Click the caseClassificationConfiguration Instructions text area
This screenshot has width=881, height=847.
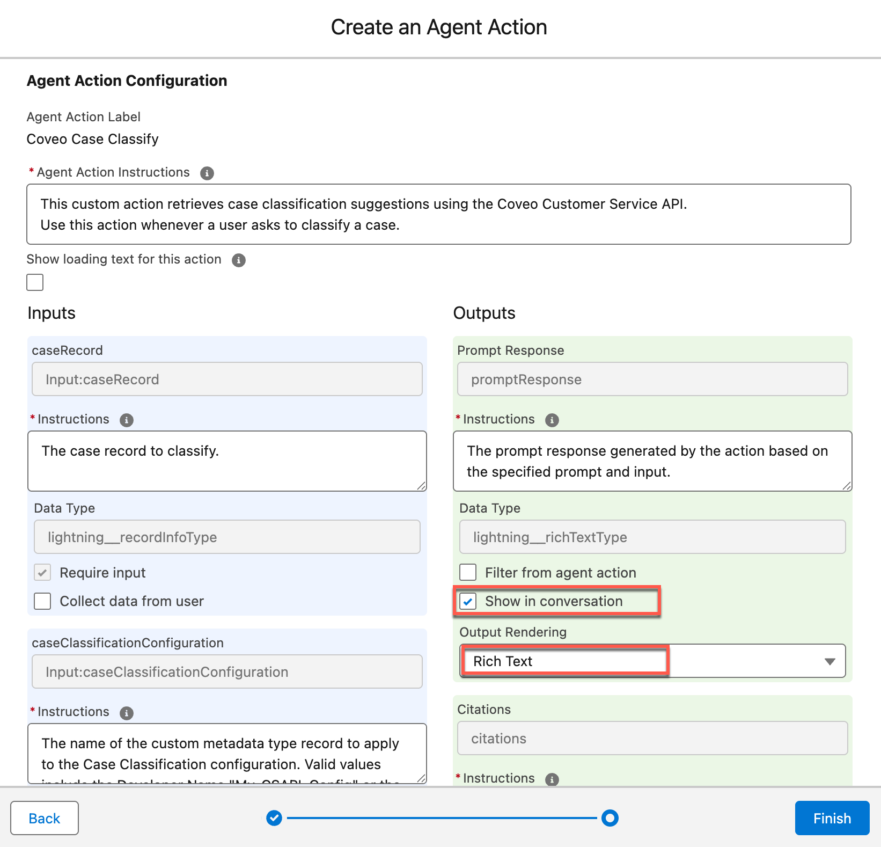tap(227, 754)
